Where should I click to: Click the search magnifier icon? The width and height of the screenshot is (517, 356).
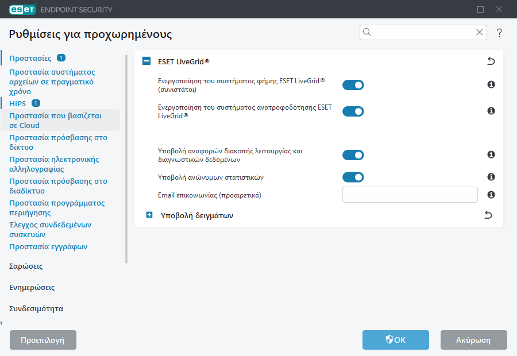(x=367, y=32)
